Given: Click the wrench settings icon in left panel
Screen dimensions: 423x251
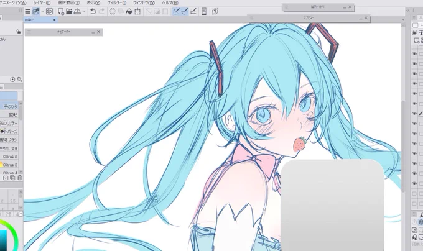Looking at the screenshot, I should [19, 80].
